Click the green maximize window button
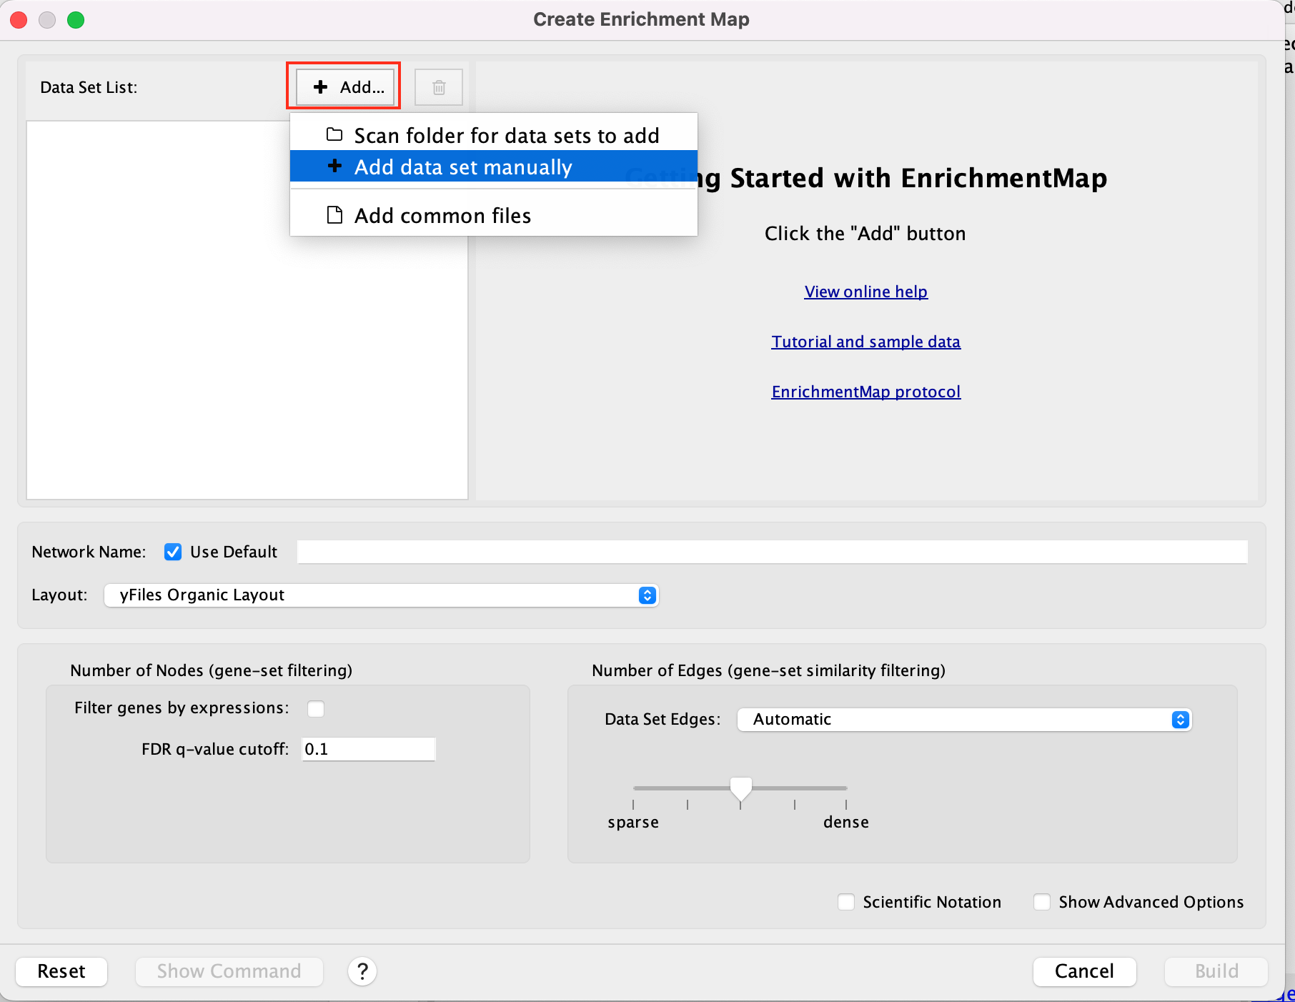Image resolution: width=1295 pixels, height=1002 pixels. click(x=76, y=20)
